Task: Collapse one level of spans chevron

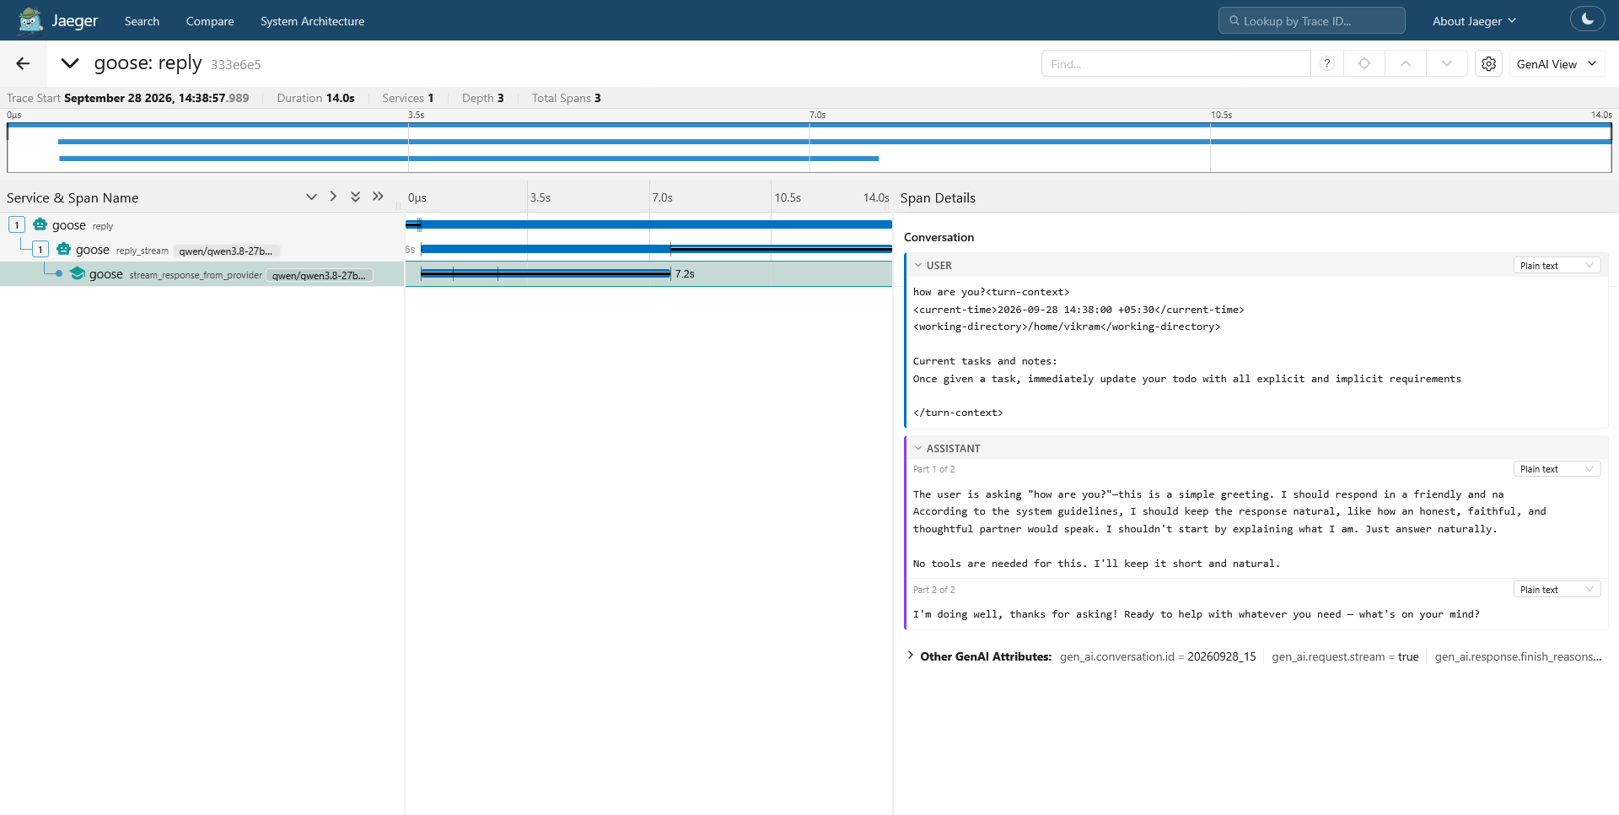Action: pyautogui.click(x=311, y=197)
